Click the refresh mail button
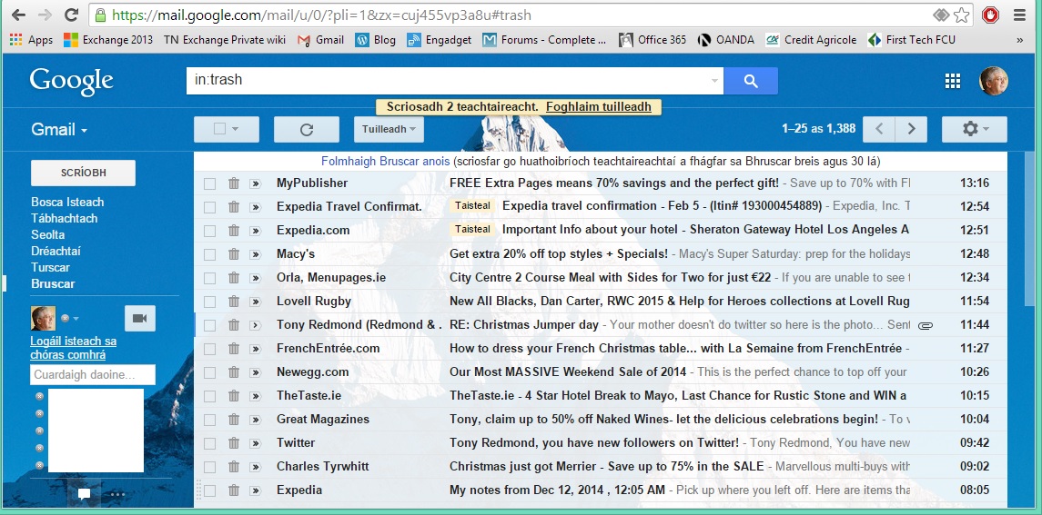1042x515 pixels. (x=307, y=129)
